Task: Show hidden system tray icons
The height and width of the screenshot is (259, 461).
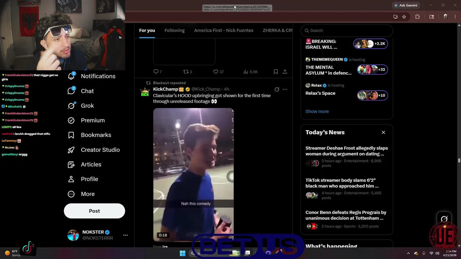Action: point(408,253)
